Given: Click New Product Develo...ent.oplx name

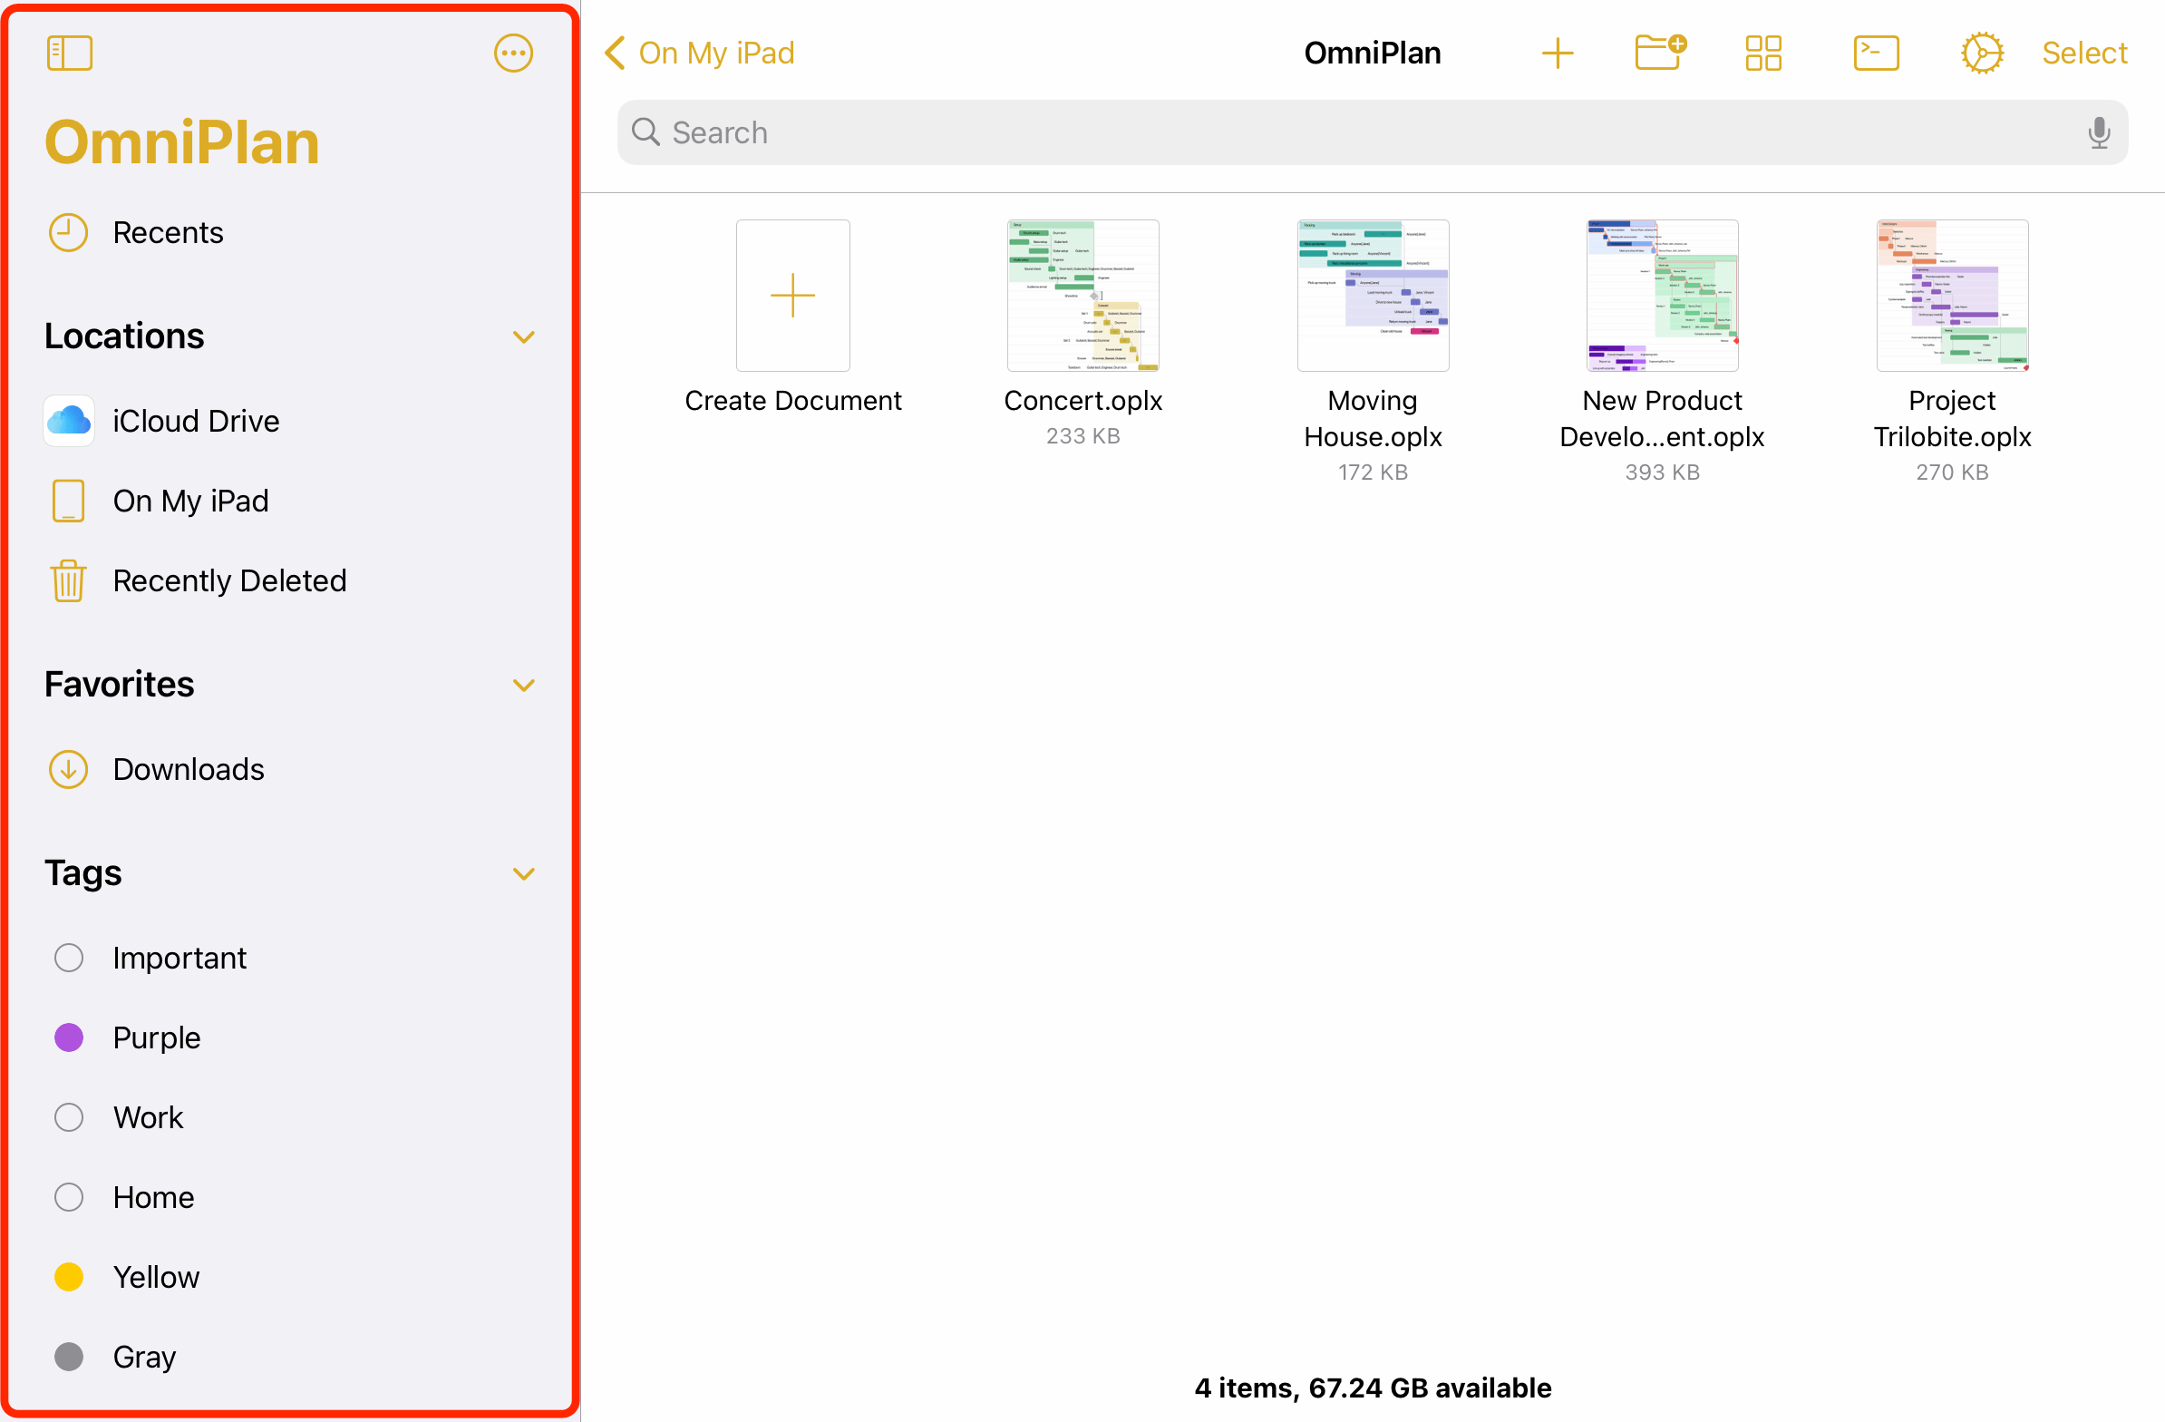Looking at the screenshot, I should 1662,418.
